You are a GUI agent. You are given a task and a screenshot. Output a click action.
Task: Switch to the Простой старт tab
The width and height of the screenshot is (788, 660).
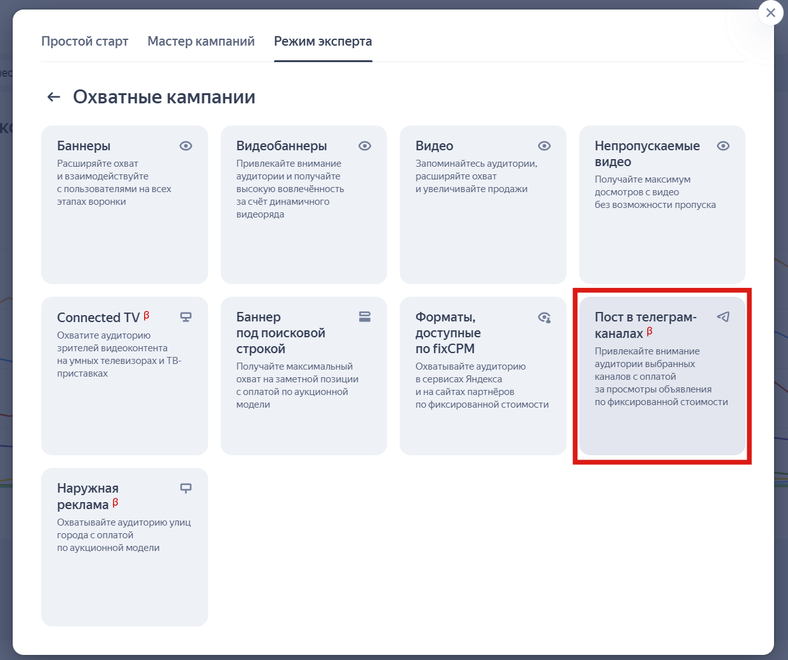coord(84,41)
